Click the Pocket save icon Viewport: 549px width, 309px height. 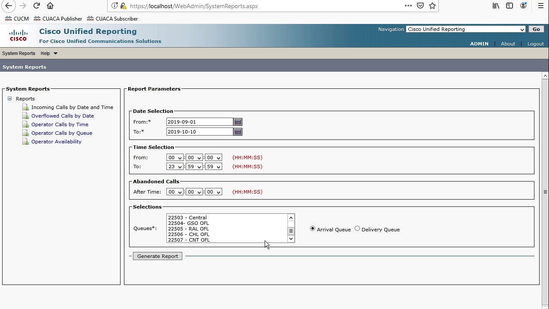coord(420,6)
